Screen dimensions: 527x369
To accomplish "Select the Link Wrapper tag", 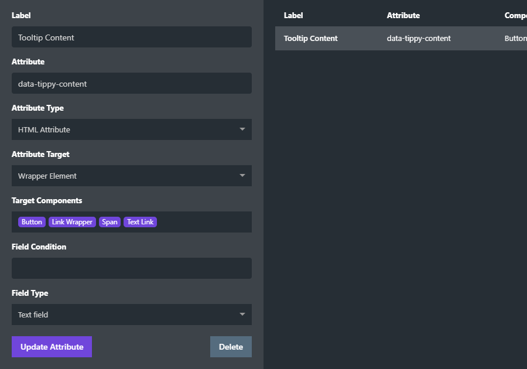I will click(x=72, y=222).
